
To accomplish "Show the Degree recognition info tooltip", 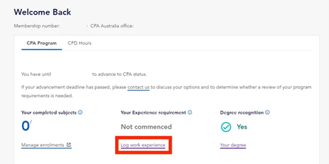I will 267,112.
